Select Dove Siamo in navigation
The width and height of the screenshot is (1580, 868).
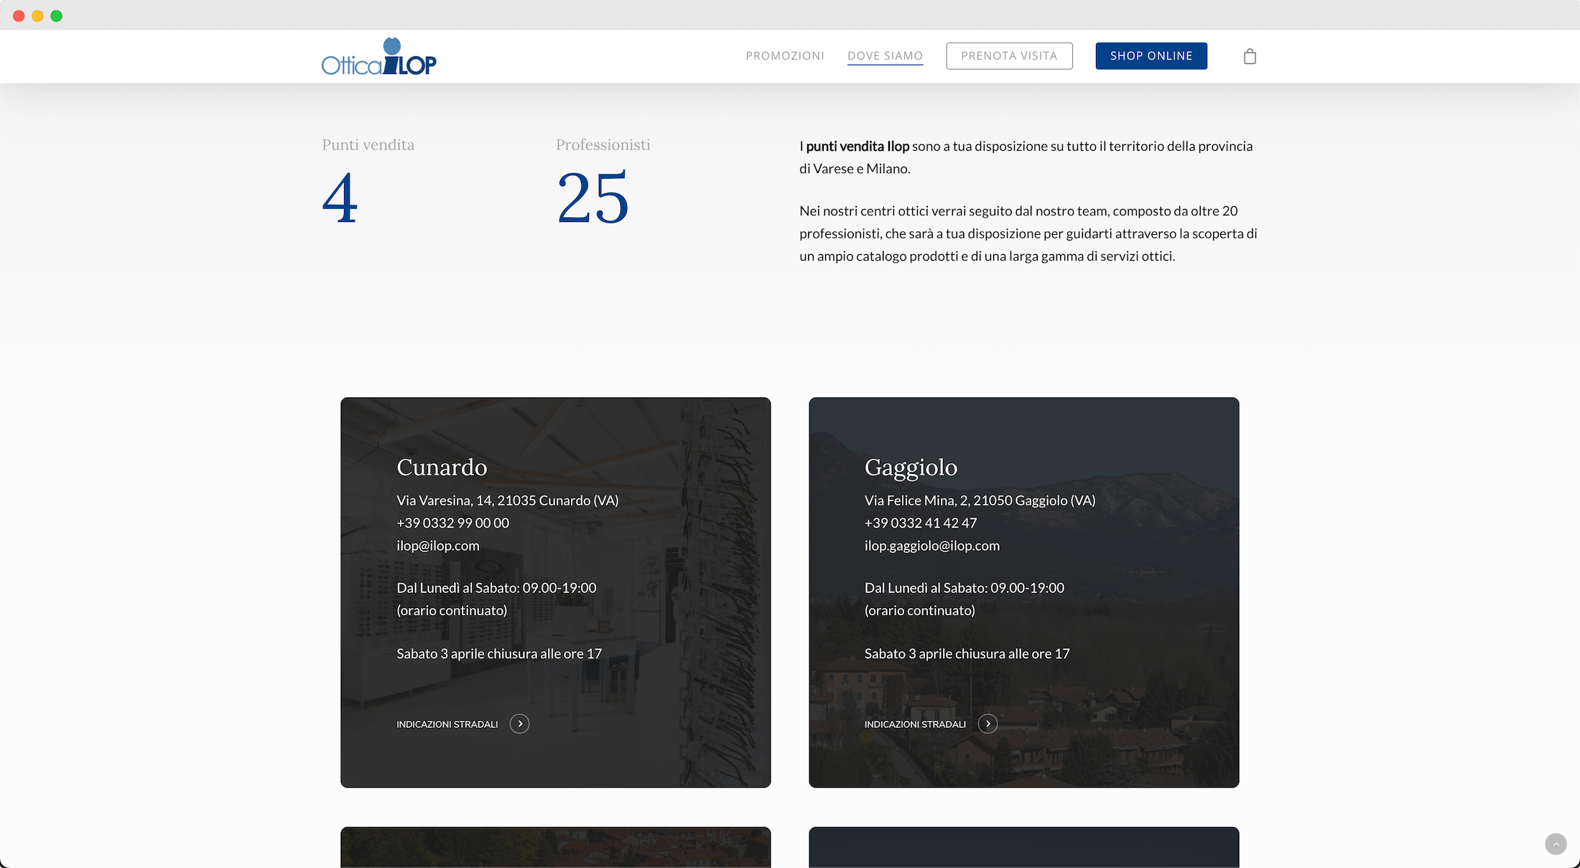pyautogui.click(x=885, y=56)
